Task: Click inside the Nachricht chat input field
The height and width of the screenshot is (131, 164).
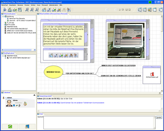Action: (x=99, y=123)
